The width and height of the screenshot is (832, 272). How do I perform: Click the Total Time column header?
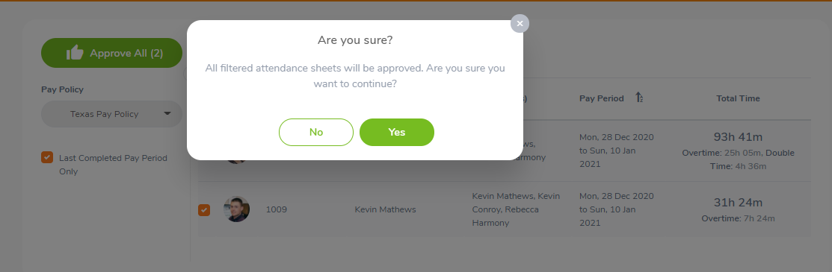[x=738, y=98]
